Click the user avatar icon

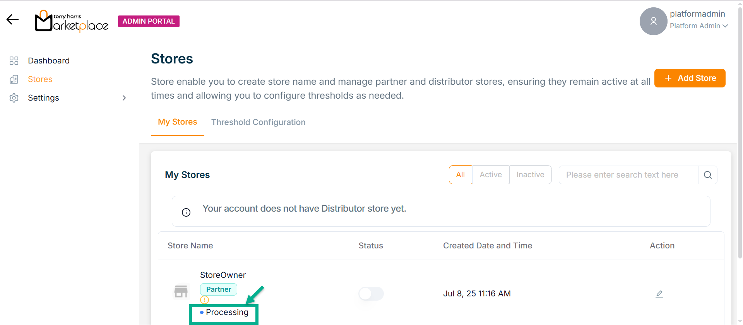coord(653,21)
